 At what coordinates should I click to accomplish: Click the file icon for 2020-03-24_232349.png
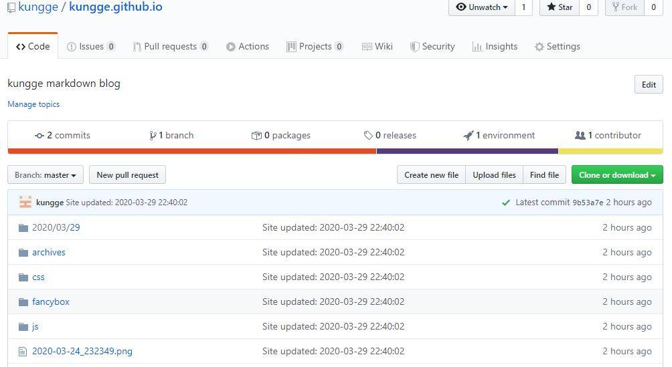(x=23, y=352)
